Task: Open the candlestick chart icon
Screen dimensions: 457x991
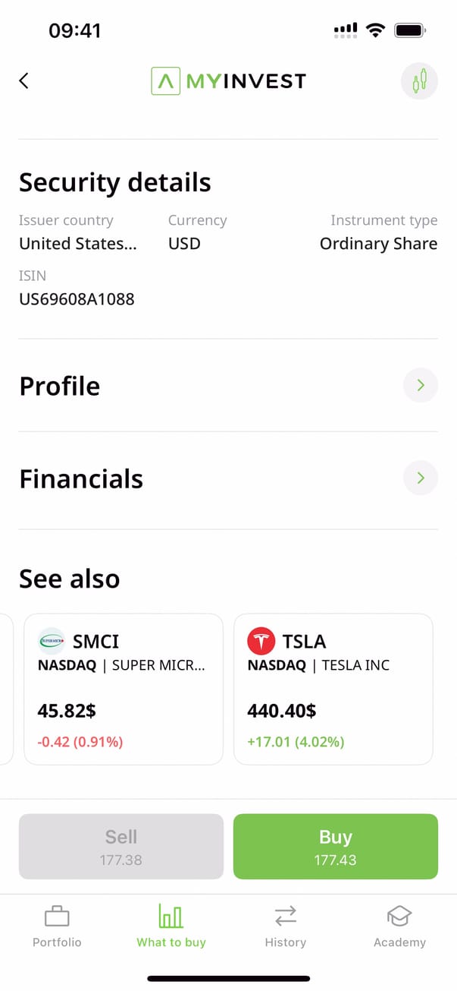Action: [419, 81]
